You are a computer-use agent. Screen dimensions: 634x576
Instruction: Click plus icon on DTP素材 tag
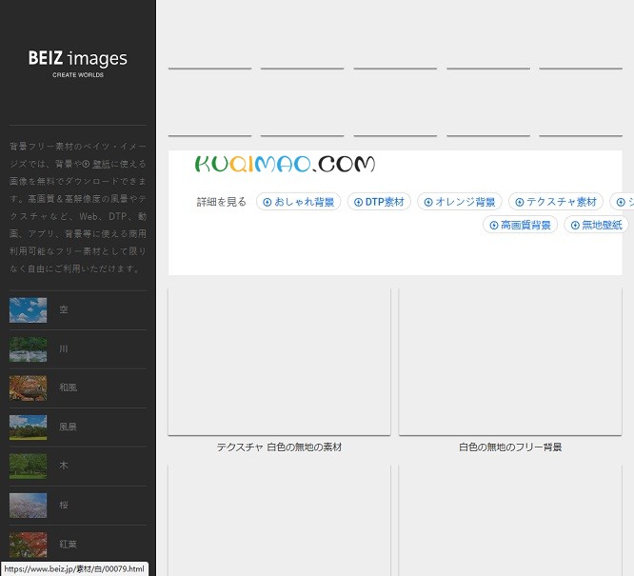coord(358,202)
